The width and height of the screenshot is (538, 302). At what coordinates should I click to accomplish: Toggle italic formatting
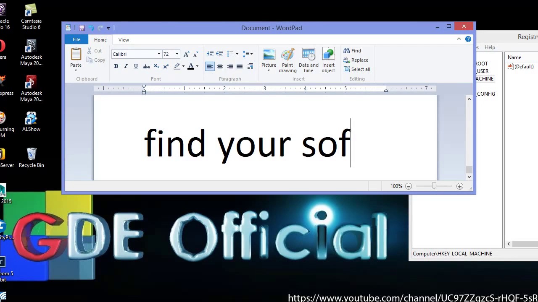pos(126,66)
